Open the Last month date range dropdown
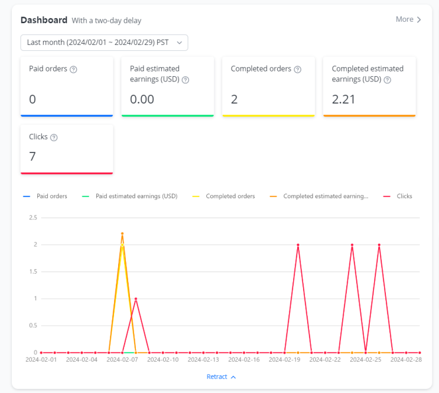The width and height of the screenshot is (439, 393). tap(104, 42)
